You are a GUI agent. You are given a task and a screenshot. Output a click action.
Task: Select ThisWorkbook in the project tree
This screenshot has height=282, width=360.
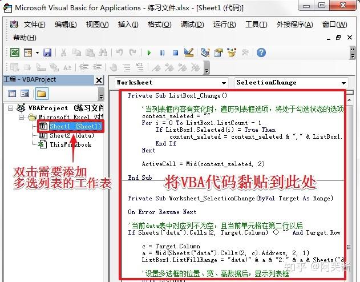click(71, 144)
